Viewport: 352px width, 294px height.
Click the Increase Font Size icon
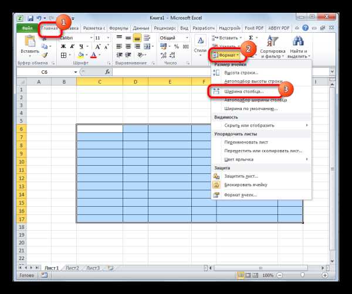pyautogui.click(x=97, y=47)
